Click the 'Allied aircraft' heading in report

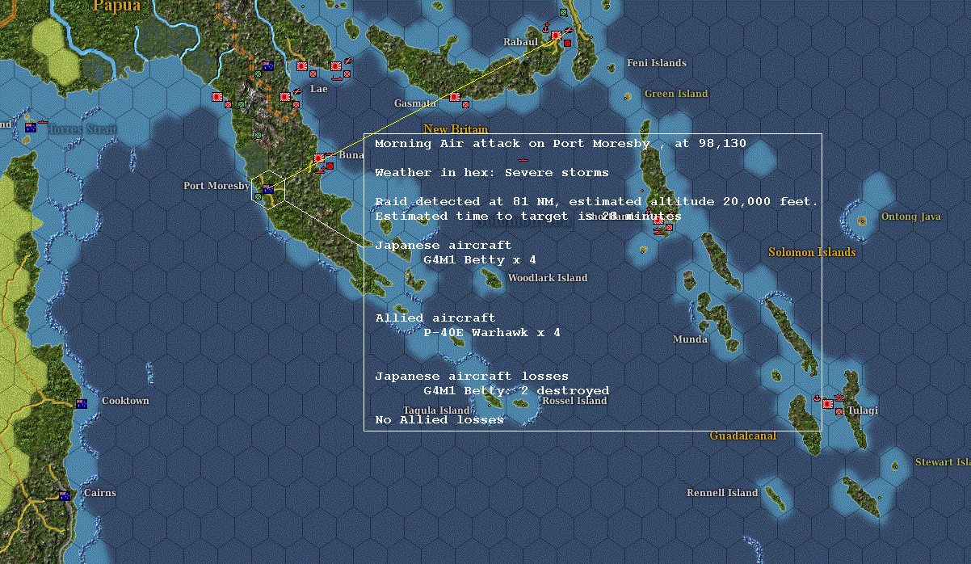[435, 318]
